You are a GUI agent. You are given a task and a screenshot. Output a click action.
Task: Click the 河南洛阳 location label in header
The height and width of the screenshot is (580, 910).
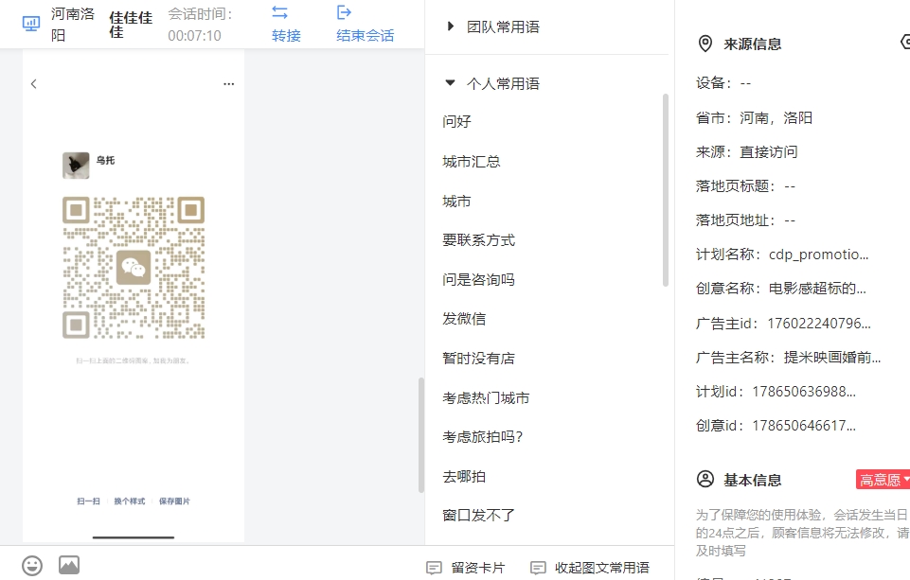pos(73,25)
